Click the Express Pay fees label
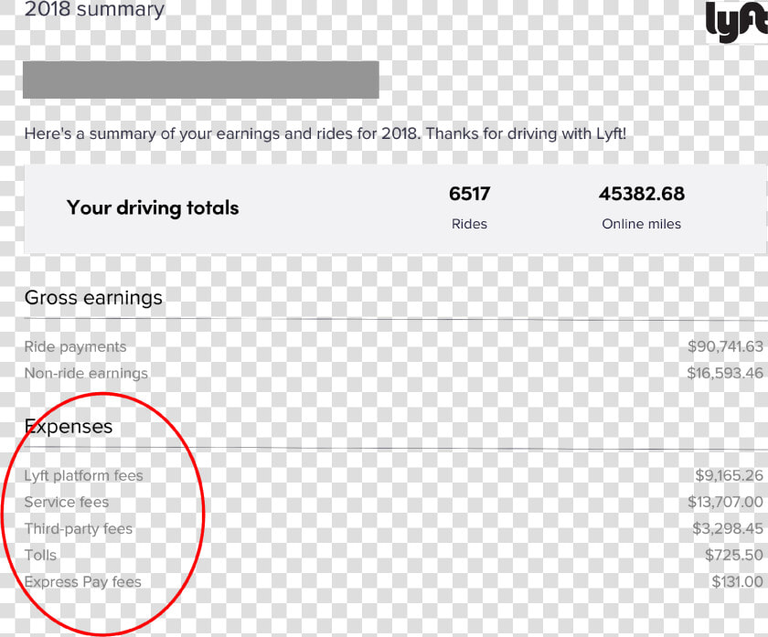This screenshot has width=768, height=637. coord(83,581)
